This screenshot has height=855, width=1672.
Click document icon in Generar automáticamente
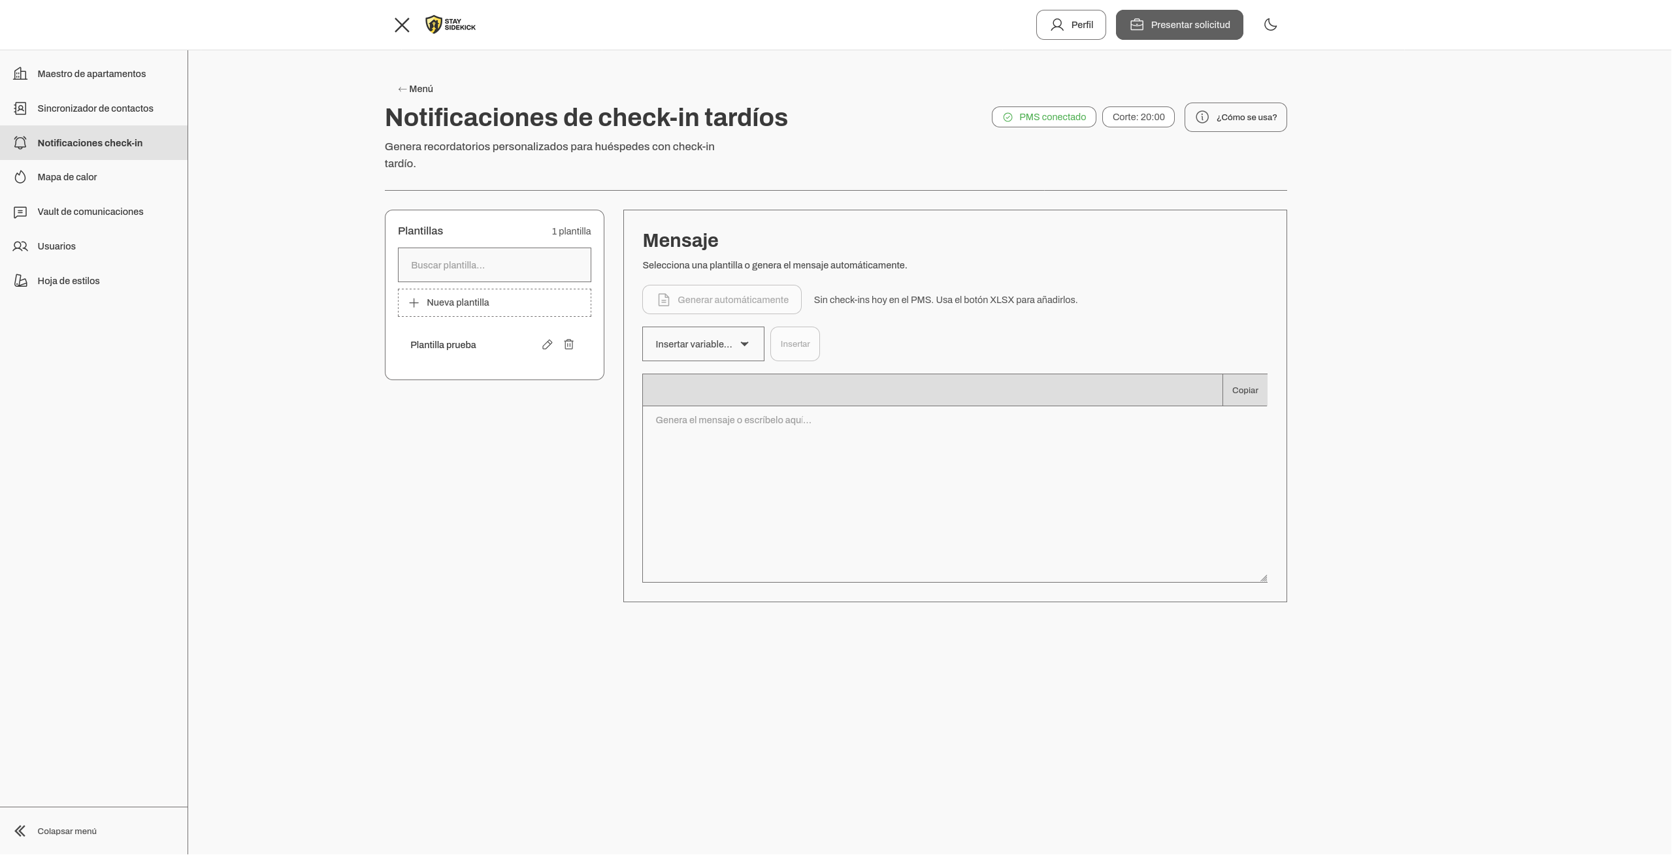tap(663, 300)
